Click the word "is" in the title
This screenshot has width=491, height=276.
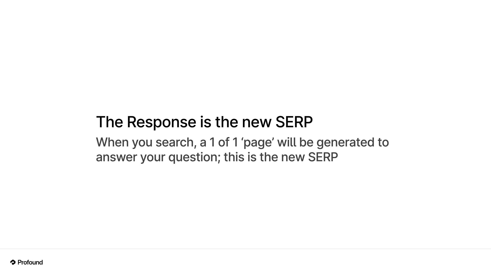click(x=205, y=122)
